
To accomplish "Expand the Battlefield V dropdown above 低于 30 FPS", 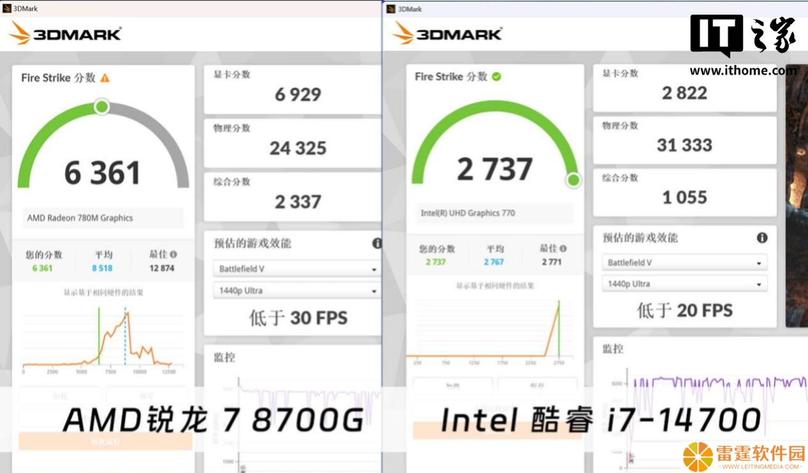I will pyautogui.click(x=296, y=269).
